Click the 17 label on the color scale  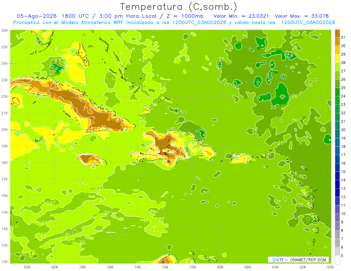point(343,155)
